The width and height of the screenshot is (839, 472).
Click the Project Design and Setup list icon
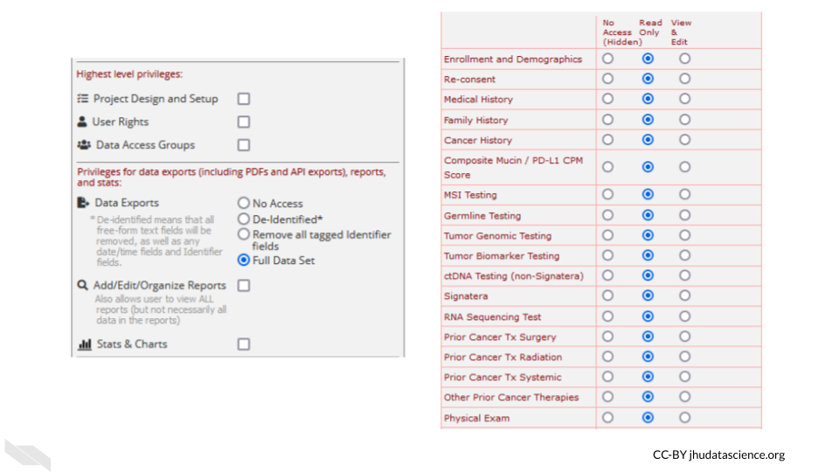pos(82,99)
